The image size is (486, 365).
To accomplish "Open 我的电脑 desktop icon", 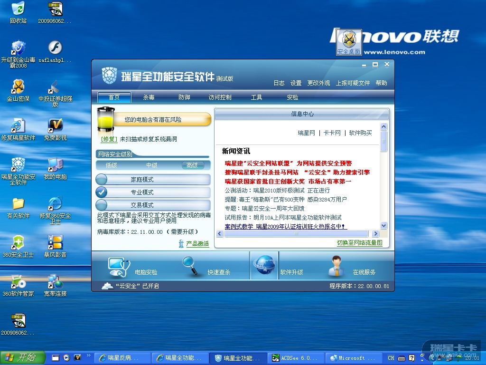I will (x=55, y=169).
